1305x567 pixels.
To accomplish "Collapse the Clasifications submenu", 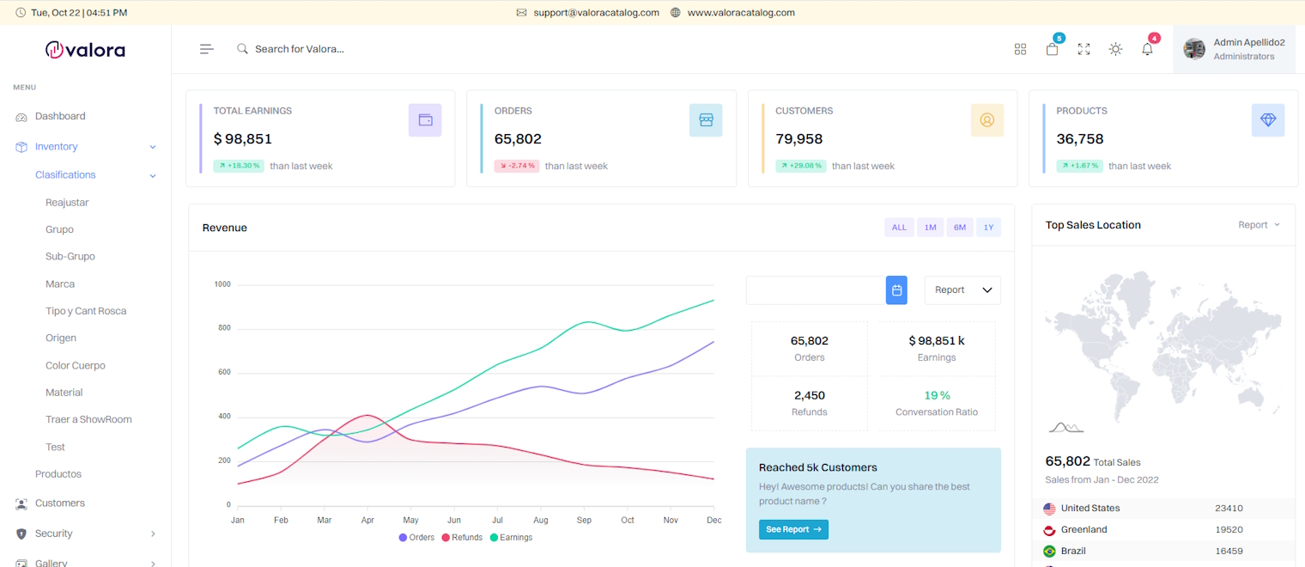I will coord(65,174).
